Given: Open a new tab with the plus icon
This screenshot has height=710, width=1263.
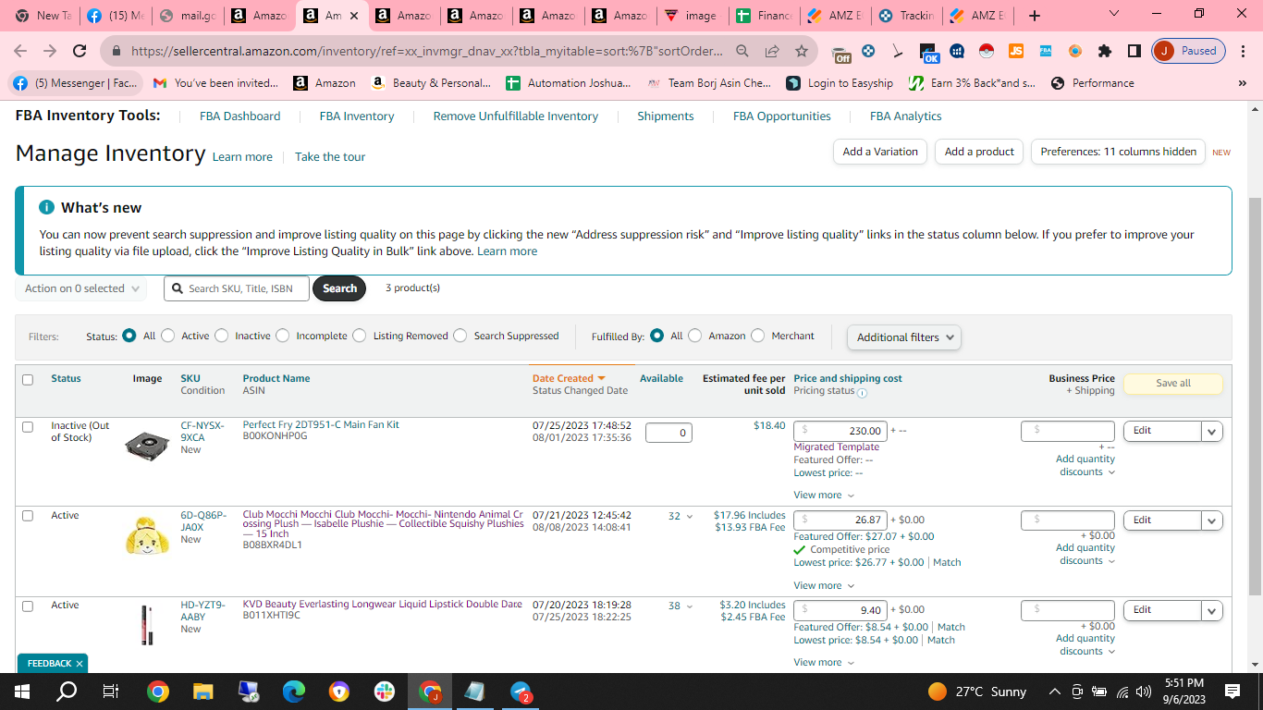Looking at the screenshot, I should [1035, 16].
